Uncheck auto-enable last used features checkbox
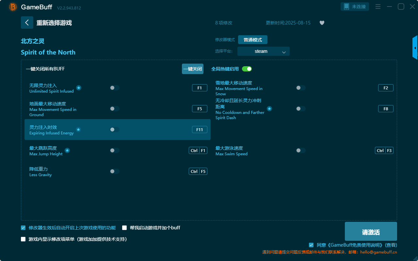The image size is (418, 261). pyautogui.click(x=23, y=228)
